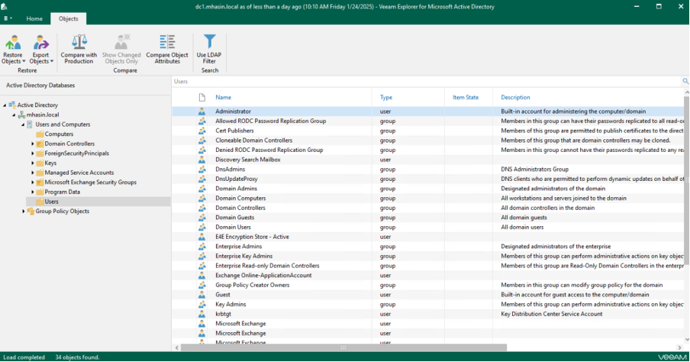This screenshot has height=362, width=690.
Task: Select Enterprise Read-only Domain Controllers row
Action: 427,266
